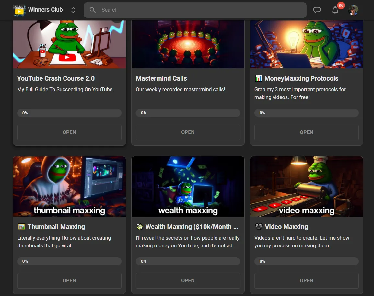Click the MoneyMaxxing Protocols title
Image resolution: width=374 pixels, height=296 pixels.
(301, 78)
